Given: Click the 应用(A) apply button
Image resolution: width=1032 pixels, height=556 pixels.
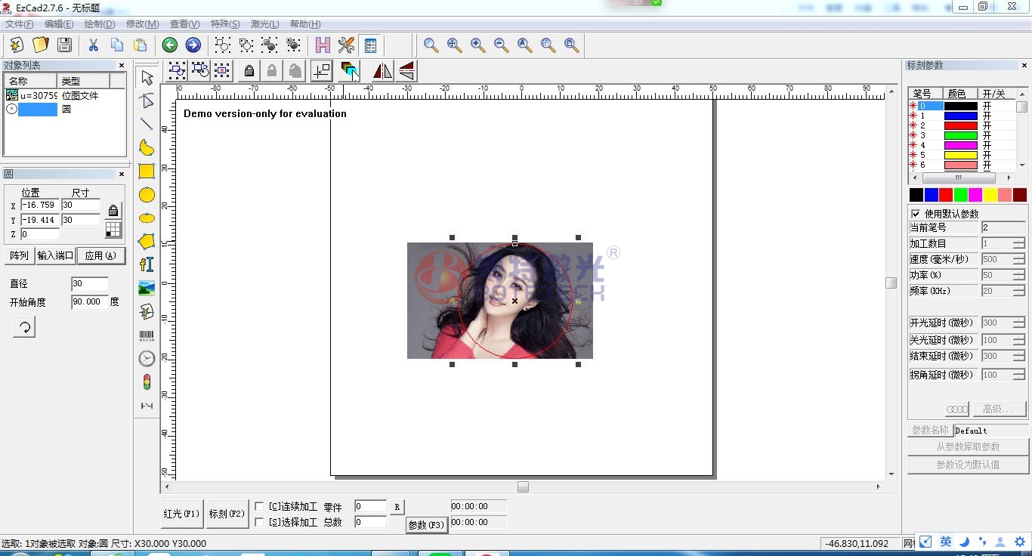Looking at the screenshot, I should coord(101,255).
